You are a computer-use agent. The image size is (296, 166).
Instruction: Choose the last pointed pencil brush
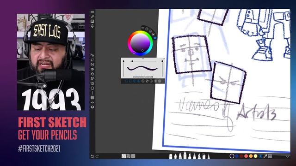tap(209, 156)
